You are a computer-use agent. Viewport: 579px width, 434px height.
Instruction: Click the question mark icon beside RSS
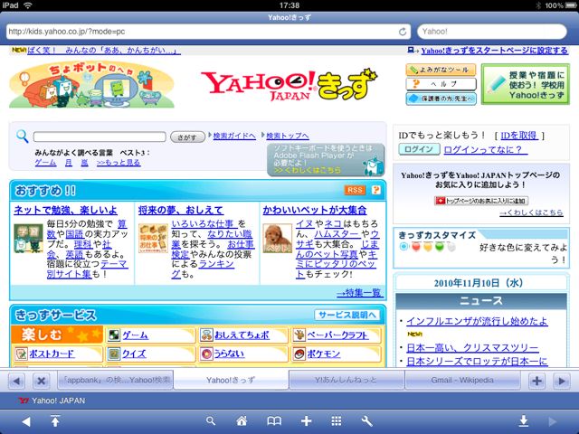[x=376, y=190]
